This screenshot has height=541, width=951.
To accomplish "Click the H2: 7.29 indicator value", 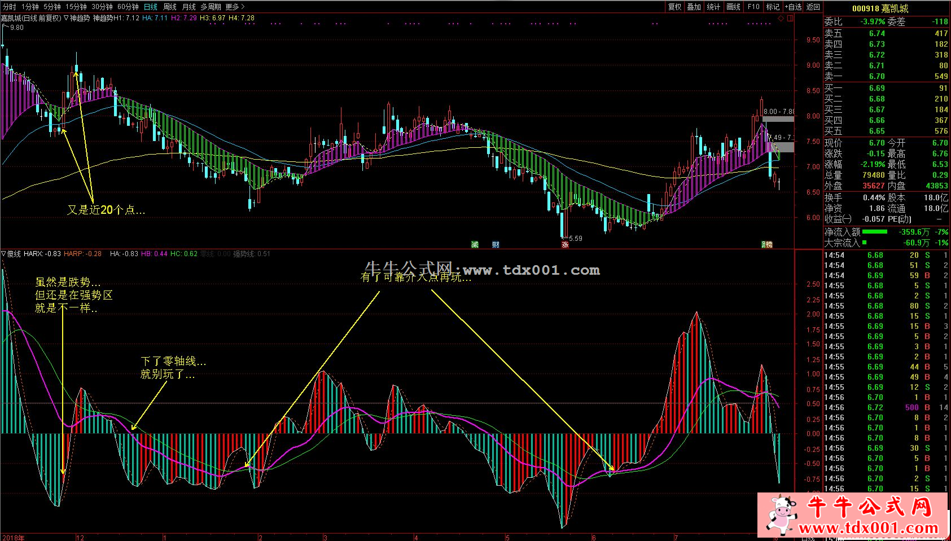I will 184,18.
